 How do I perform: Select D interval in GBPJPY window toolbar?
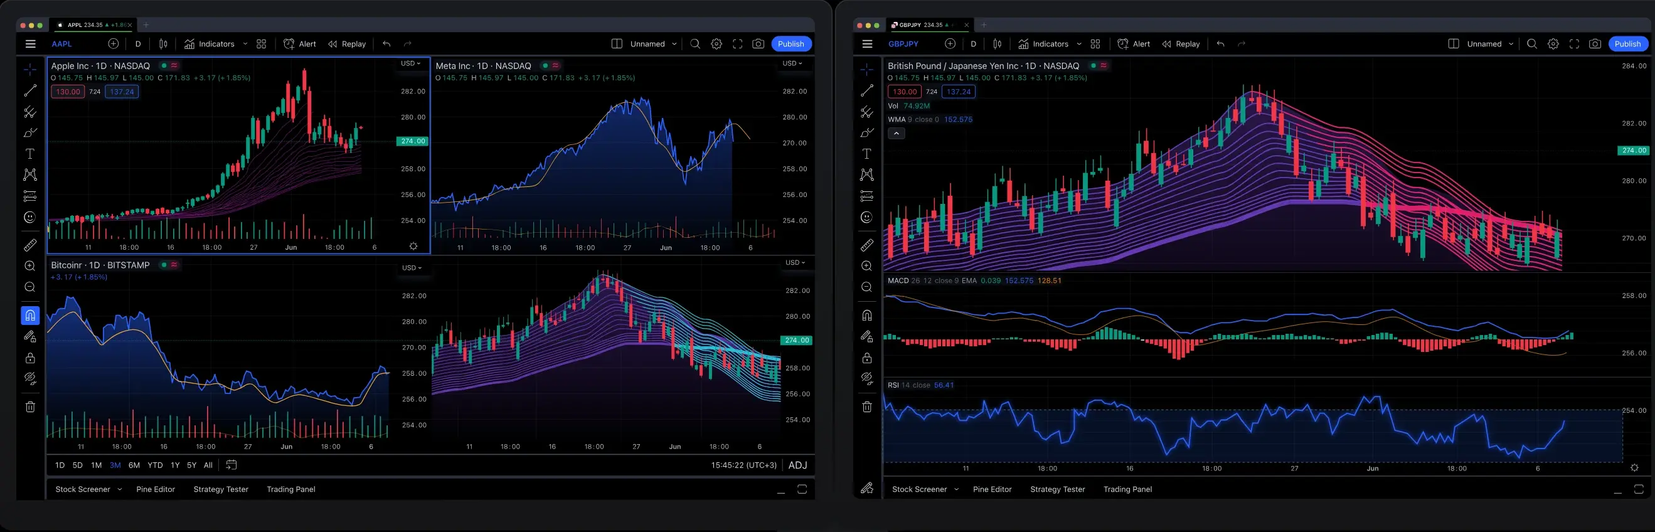(973, 44)
